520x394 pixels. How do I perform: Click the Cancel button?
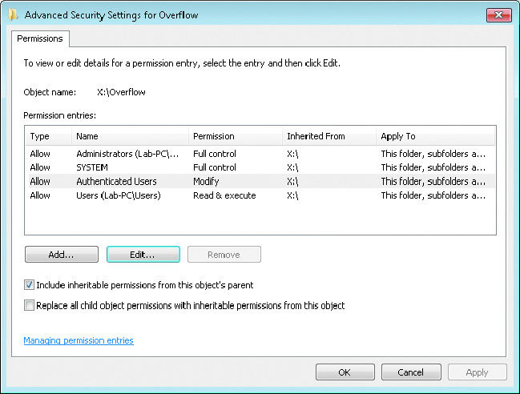coord(411,372)
